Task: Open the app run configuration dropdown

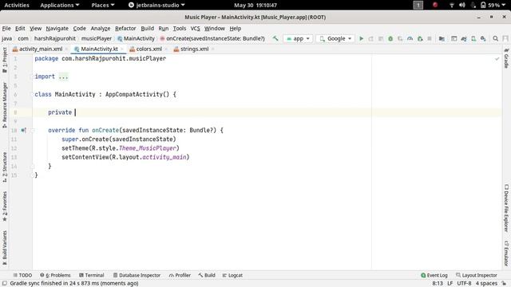Action: [x=298, y=38]
